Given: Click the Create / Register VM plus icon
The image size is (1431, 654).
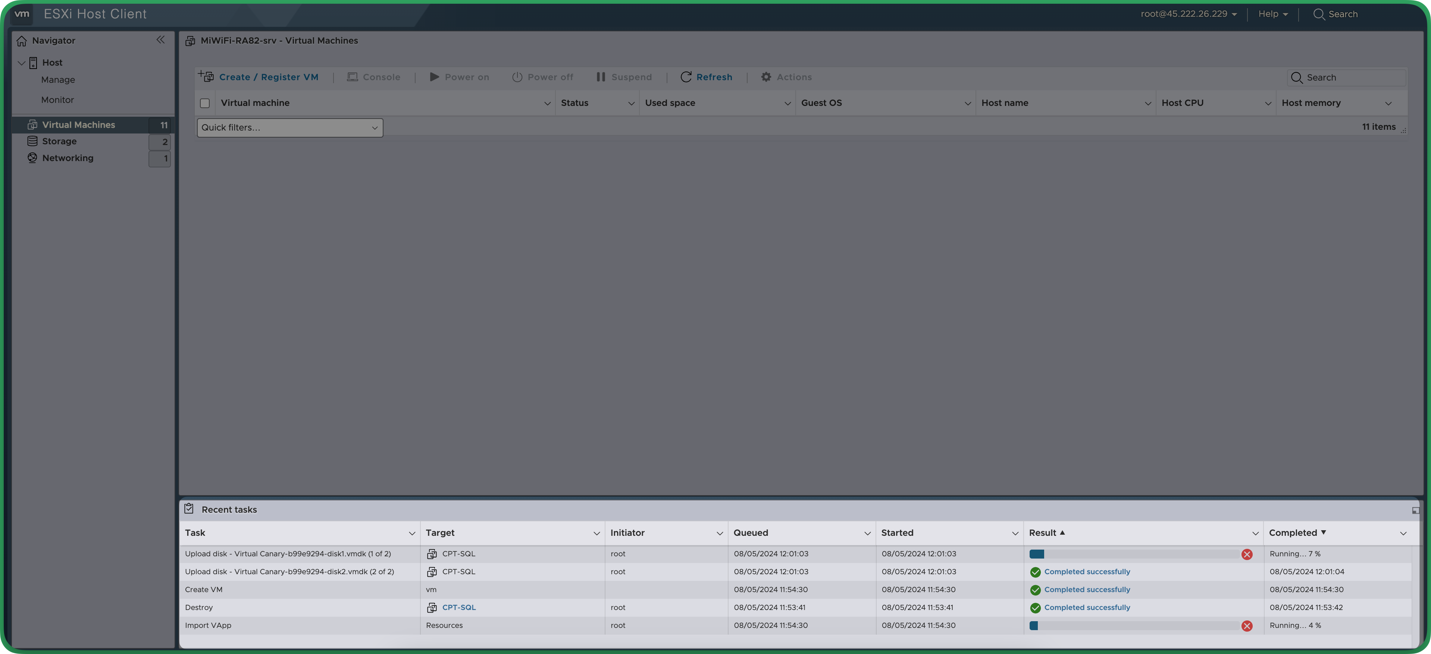Looking at the screenshot, I should [x=206, y=76].
